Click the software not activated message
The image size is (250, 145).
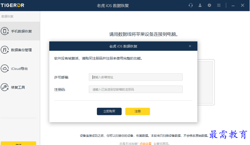tap(98, 58)
